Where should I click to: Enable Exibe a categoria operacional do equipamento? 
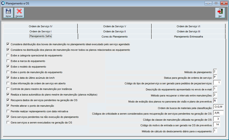[8, 55]
